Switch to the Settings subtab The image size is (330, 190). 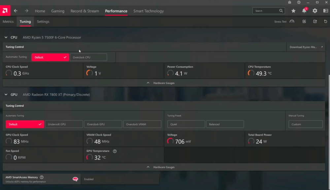click(43, 21)
